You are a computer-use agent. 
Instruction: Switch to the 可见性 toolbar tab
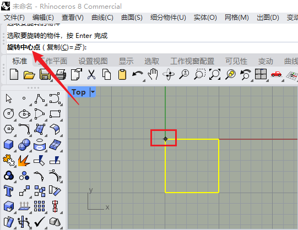[236, 61]
